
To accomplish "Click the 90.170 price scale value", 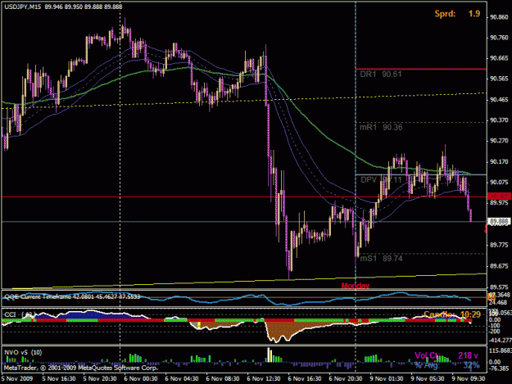I will [499, 161].
